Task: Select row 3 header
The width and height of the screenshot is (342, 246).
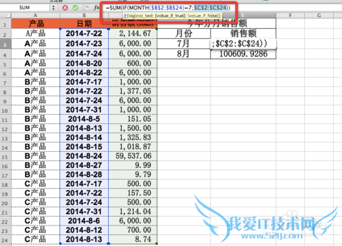Action: point(5,44)
